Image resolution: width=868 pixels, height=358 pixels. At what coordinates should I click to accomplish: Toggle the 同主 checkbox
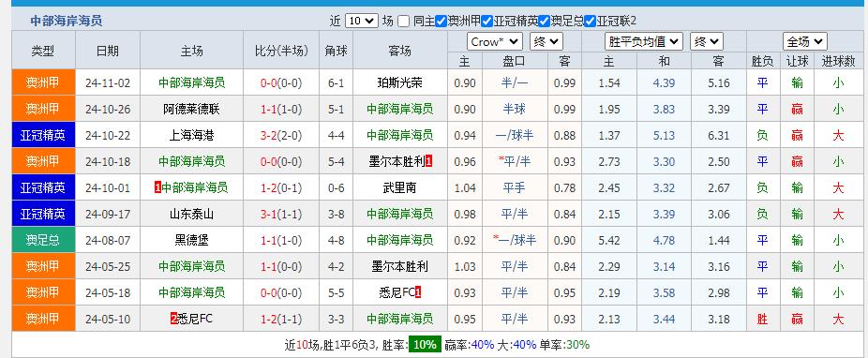(x=404, y=22)
